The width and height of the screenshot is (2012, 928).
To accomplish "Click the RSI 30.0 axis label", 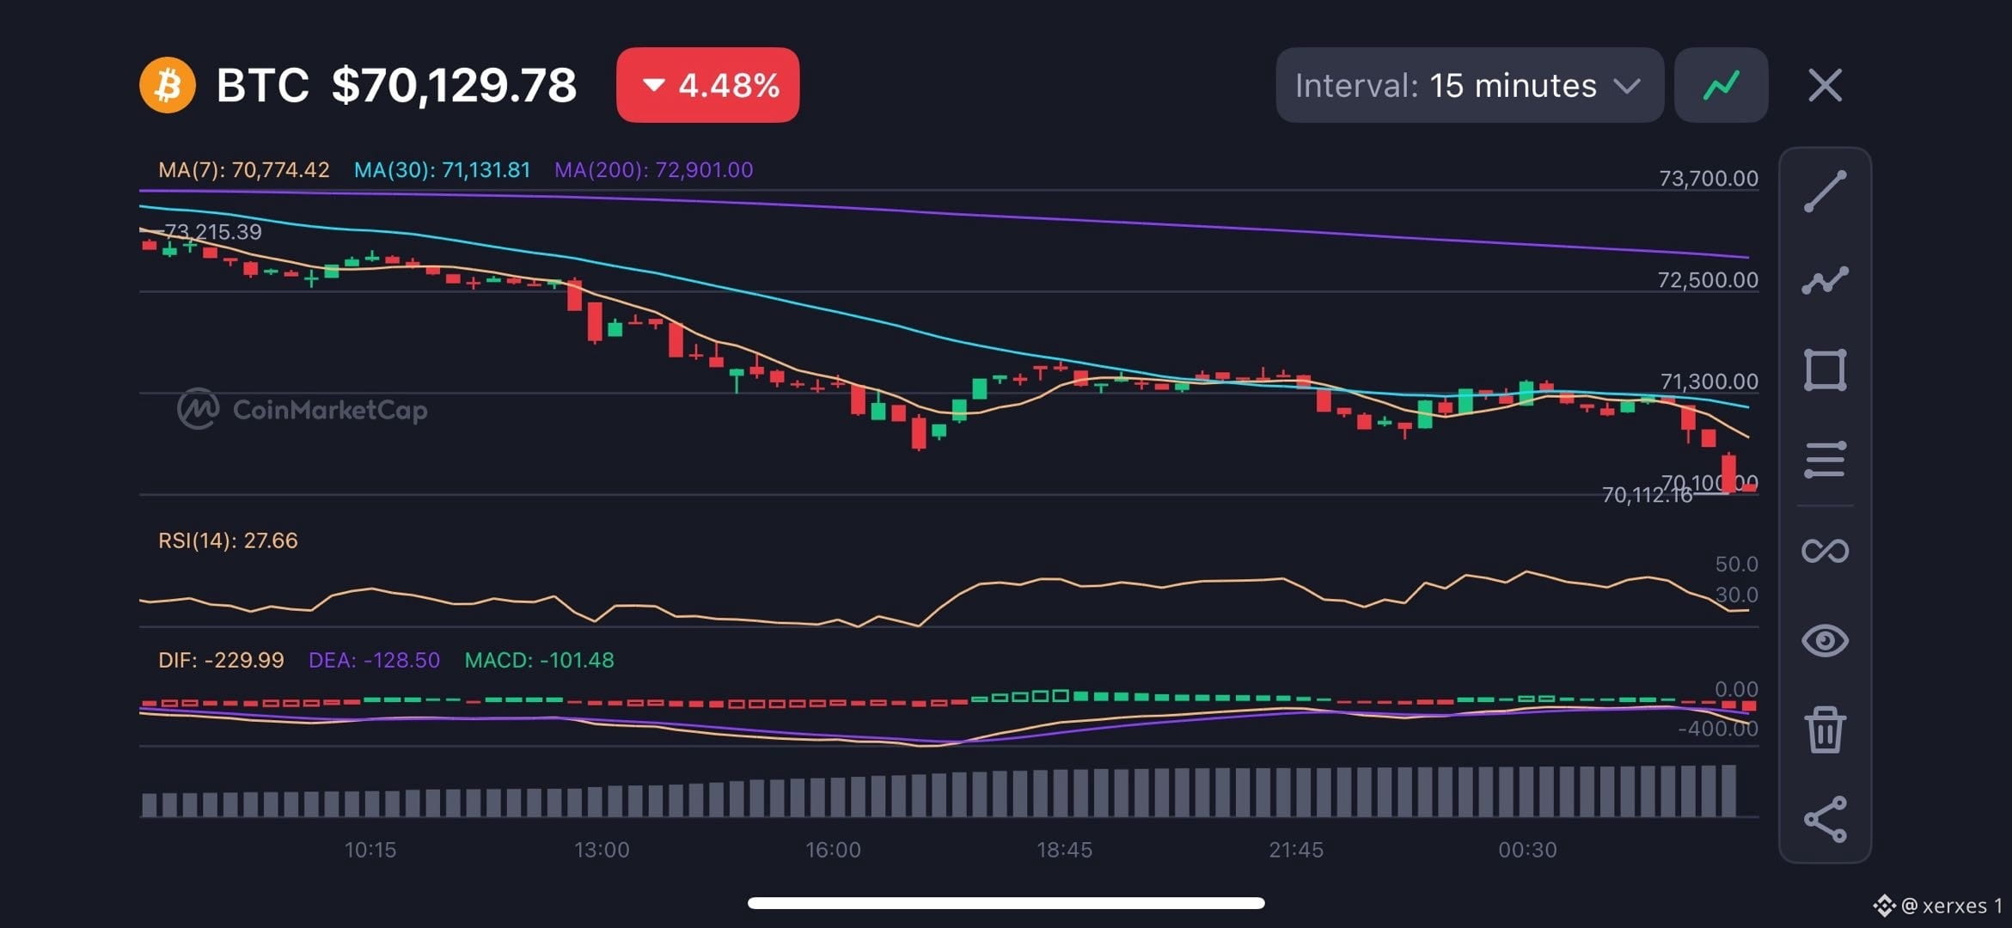I will pyautogui.click(x=1736, y=595).
